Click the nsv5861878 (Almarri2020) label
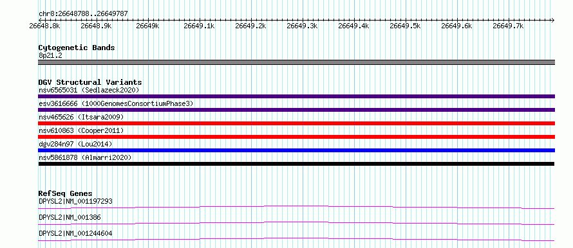The height and width of the screenshot is (248, 573). 85,157
